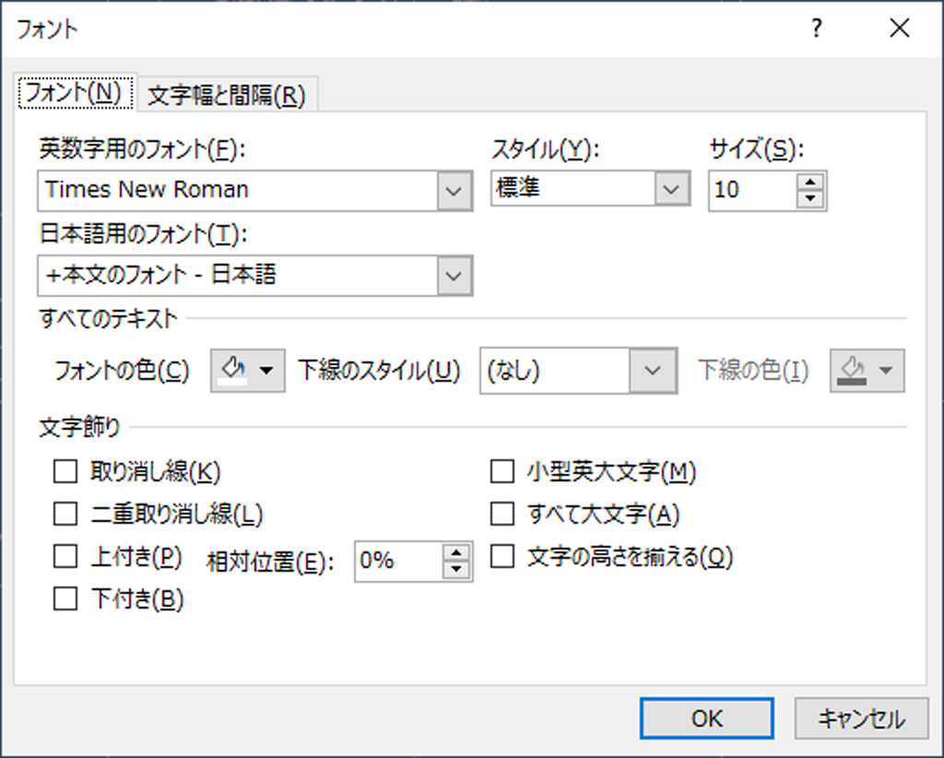The width and height of the screenshot is (944, 758).
Task: Check the すべて大文字 option
Action: pos(501,514)
